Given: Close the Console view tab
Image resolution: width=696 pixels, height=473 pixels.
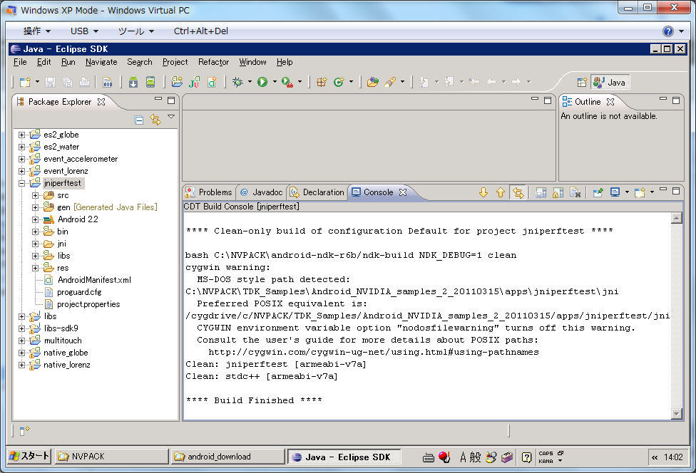Looking at the screenshot, I should click(403, 192).
